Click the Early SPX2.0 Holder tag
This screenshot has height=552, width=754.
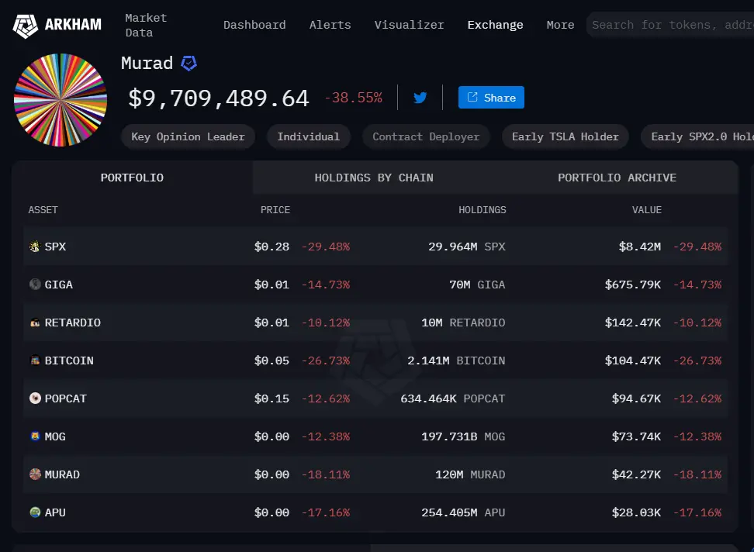[x=697, y=137]
